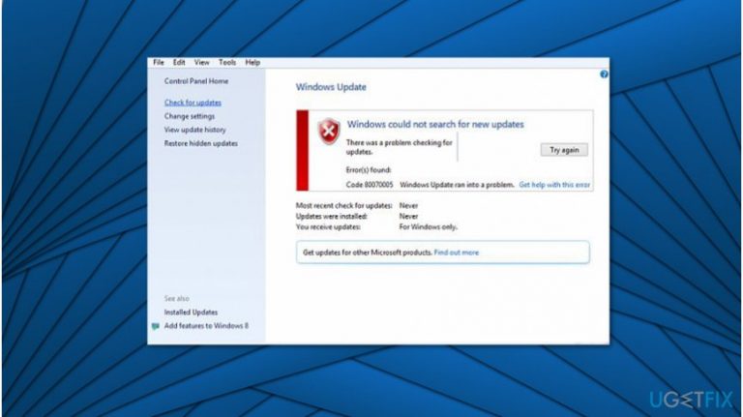Click 'Most recent check for updates:' label
The height and width of the screenshot is (417, 743).
[x=344, y=206]
